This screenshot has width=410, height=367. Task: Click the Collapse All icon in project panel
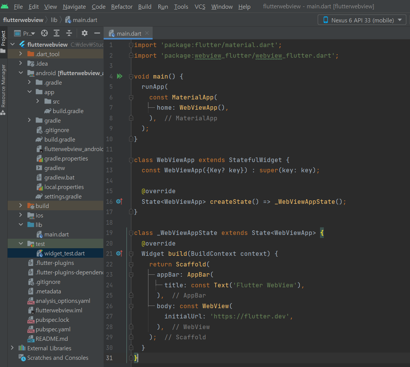click(69, 33)
